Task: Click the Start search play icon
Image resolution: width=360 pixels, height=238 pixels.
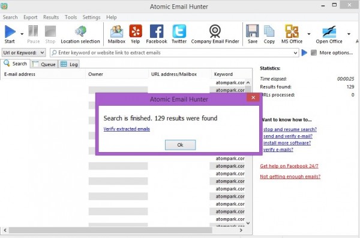Action: (10, 31)
